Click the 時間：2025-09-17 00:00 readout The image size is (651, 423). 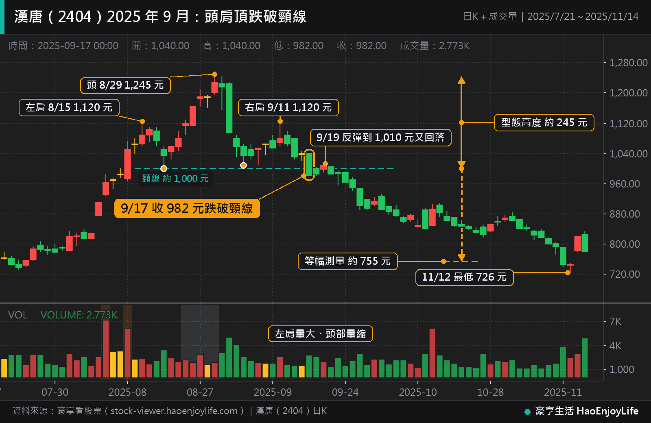(63, 46)
